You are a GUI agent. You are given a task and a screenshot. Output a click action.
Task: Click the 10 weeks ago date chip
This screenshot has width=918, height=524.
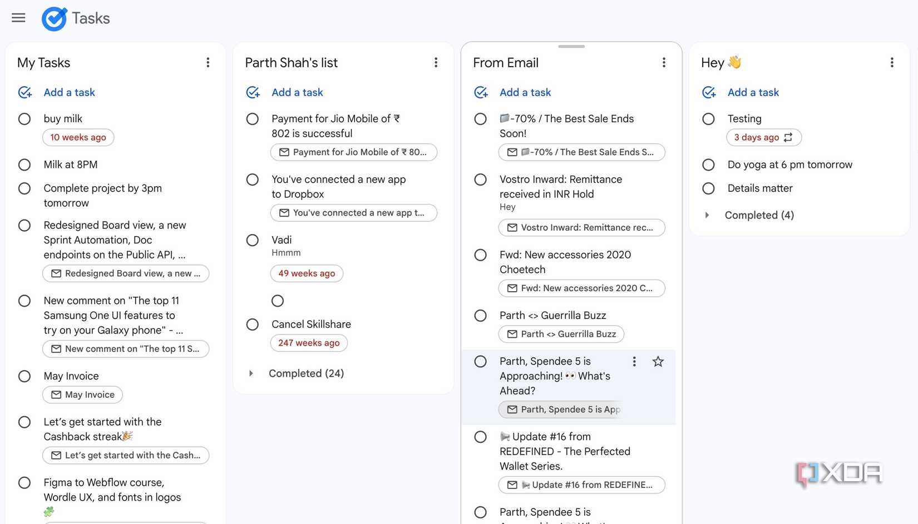[78, 137]
